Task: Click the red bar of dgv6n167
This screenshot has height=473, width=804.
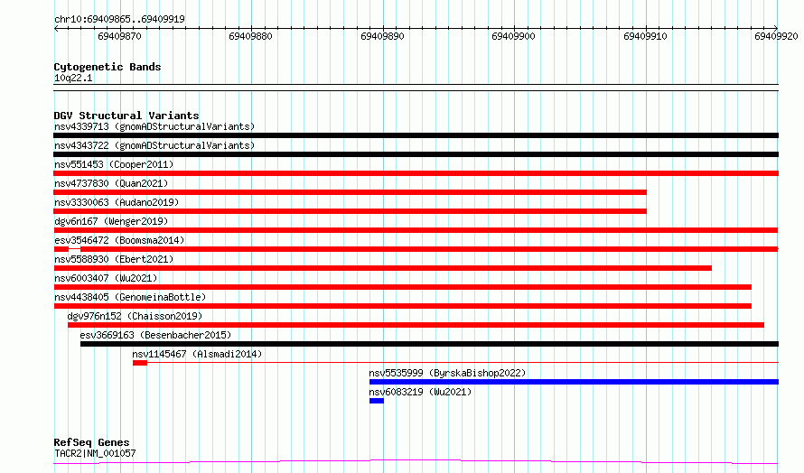Action: tap(416, 230)
